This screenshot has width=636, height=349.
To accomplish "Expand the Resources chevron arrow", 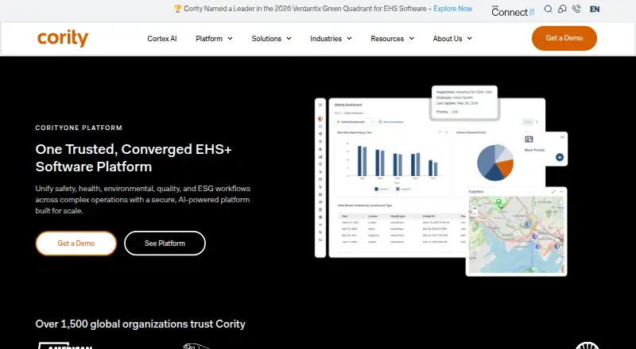I will click(x=411, y=38).
